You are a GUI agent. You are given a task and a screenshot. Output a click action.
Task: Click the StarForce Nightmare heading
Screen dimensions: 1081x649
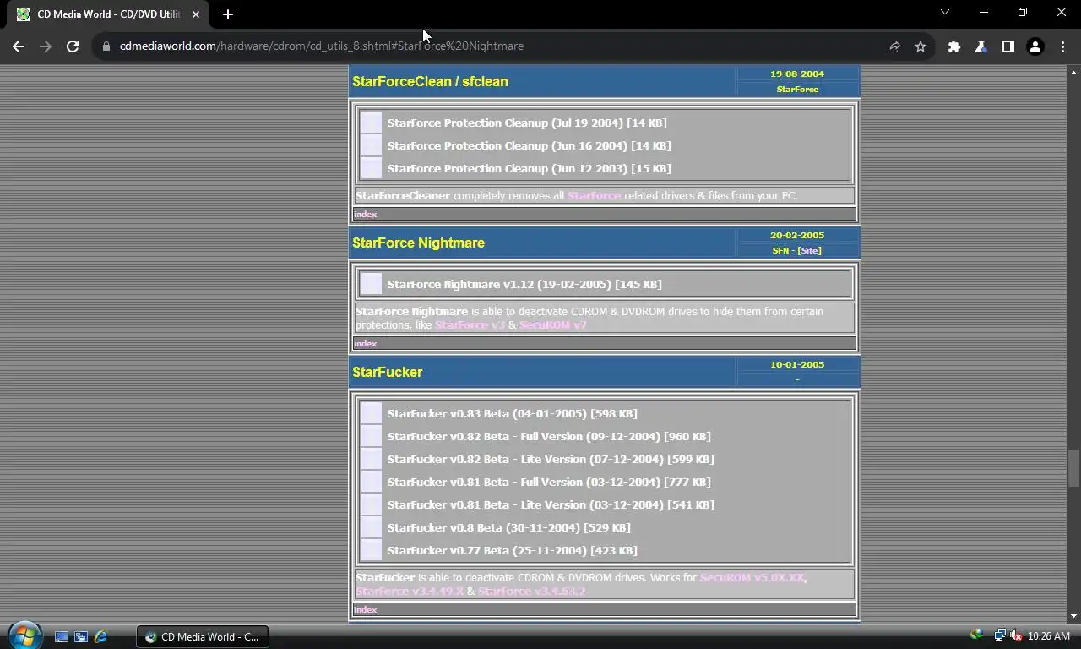[x=418, y=243]
